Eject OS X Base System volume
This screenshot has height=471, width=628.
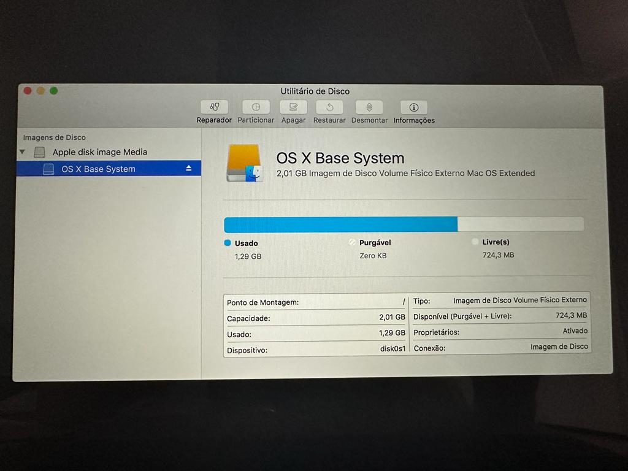[x=189, y=169]
